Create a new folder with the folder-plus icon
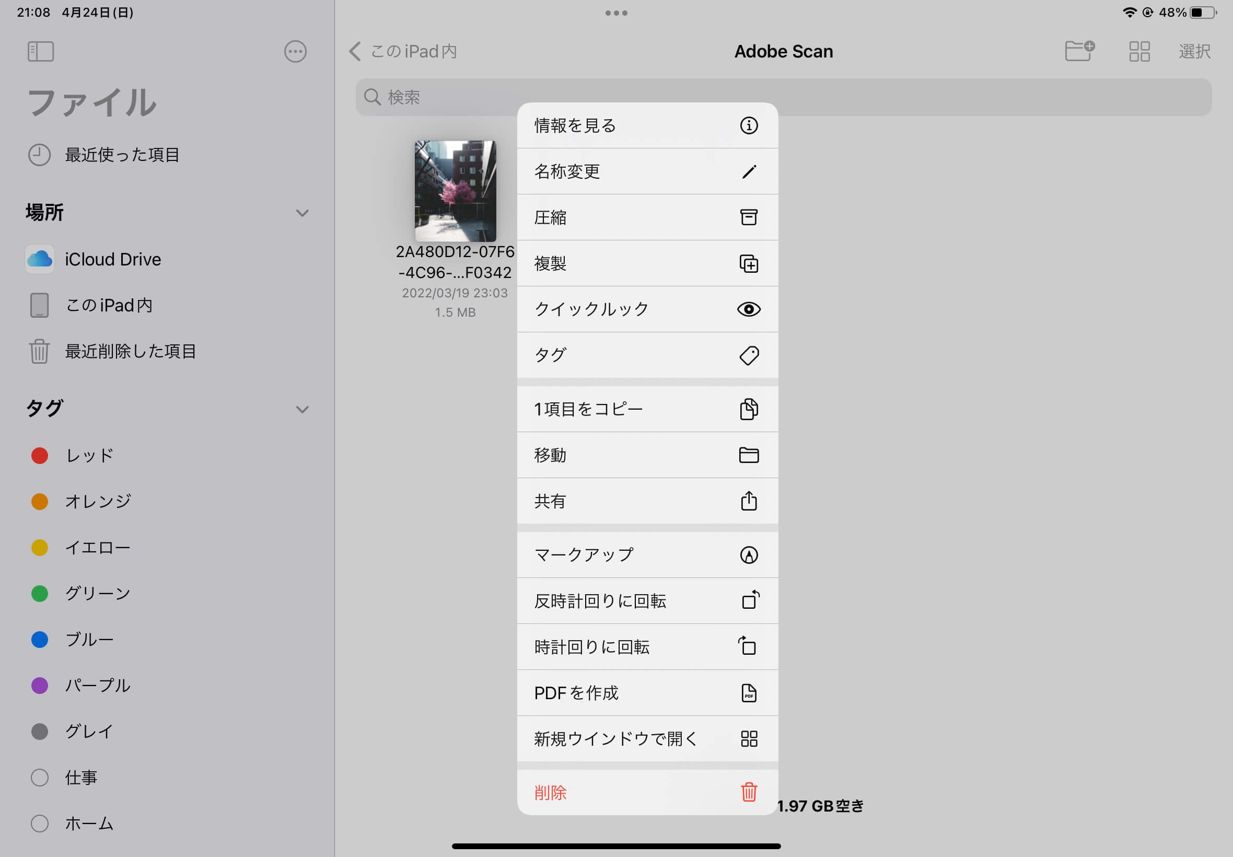This screenshot has width=1233, height=857. (x=1079, y=51)
